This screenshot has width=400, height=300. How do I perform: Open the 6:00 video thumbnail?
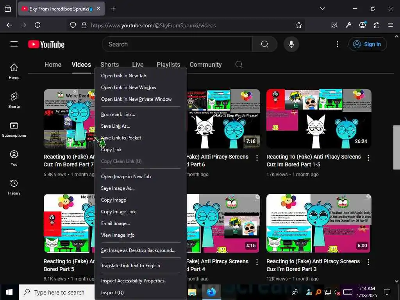319,223
